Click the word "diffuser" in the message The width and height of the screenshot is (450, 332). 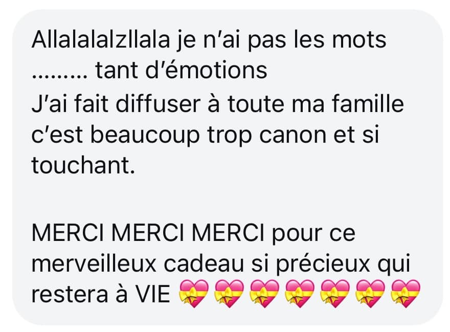(158, 103)
